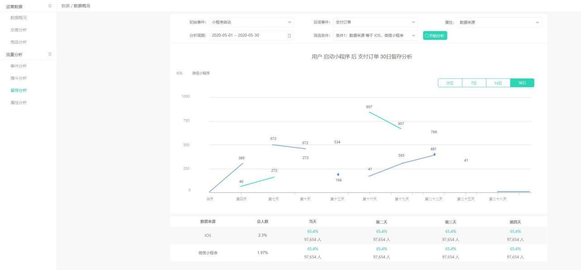Switch to the 次日 retention tab
Screen dimensions: 581x270
point(449,83)
